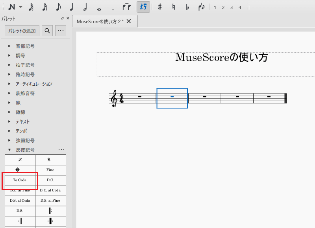Toggle the rest input button

(x=143, y=7)
